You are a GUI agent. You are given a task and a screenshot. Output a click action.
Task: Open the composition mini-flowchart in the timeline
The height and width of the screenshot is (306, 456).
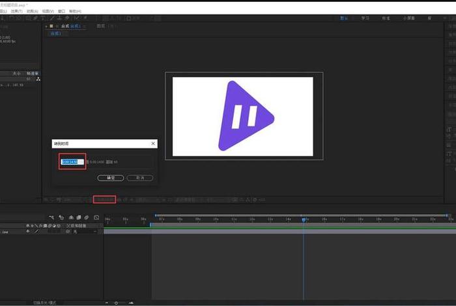click(51, 217)
